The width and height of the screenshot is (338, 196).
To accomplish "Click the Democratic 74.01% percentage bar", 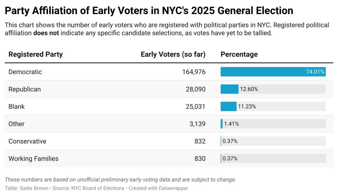I will pyautogui.click(x=273, y=72).
